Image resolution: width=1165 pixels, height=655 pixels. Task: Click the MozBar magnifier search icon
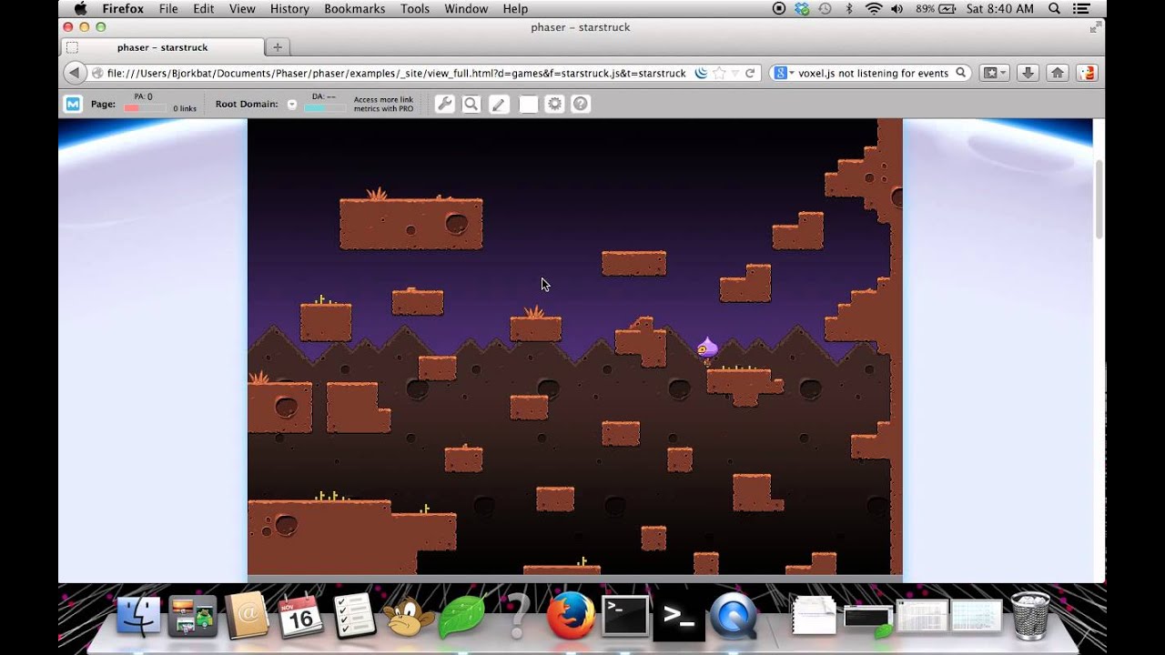471,104
